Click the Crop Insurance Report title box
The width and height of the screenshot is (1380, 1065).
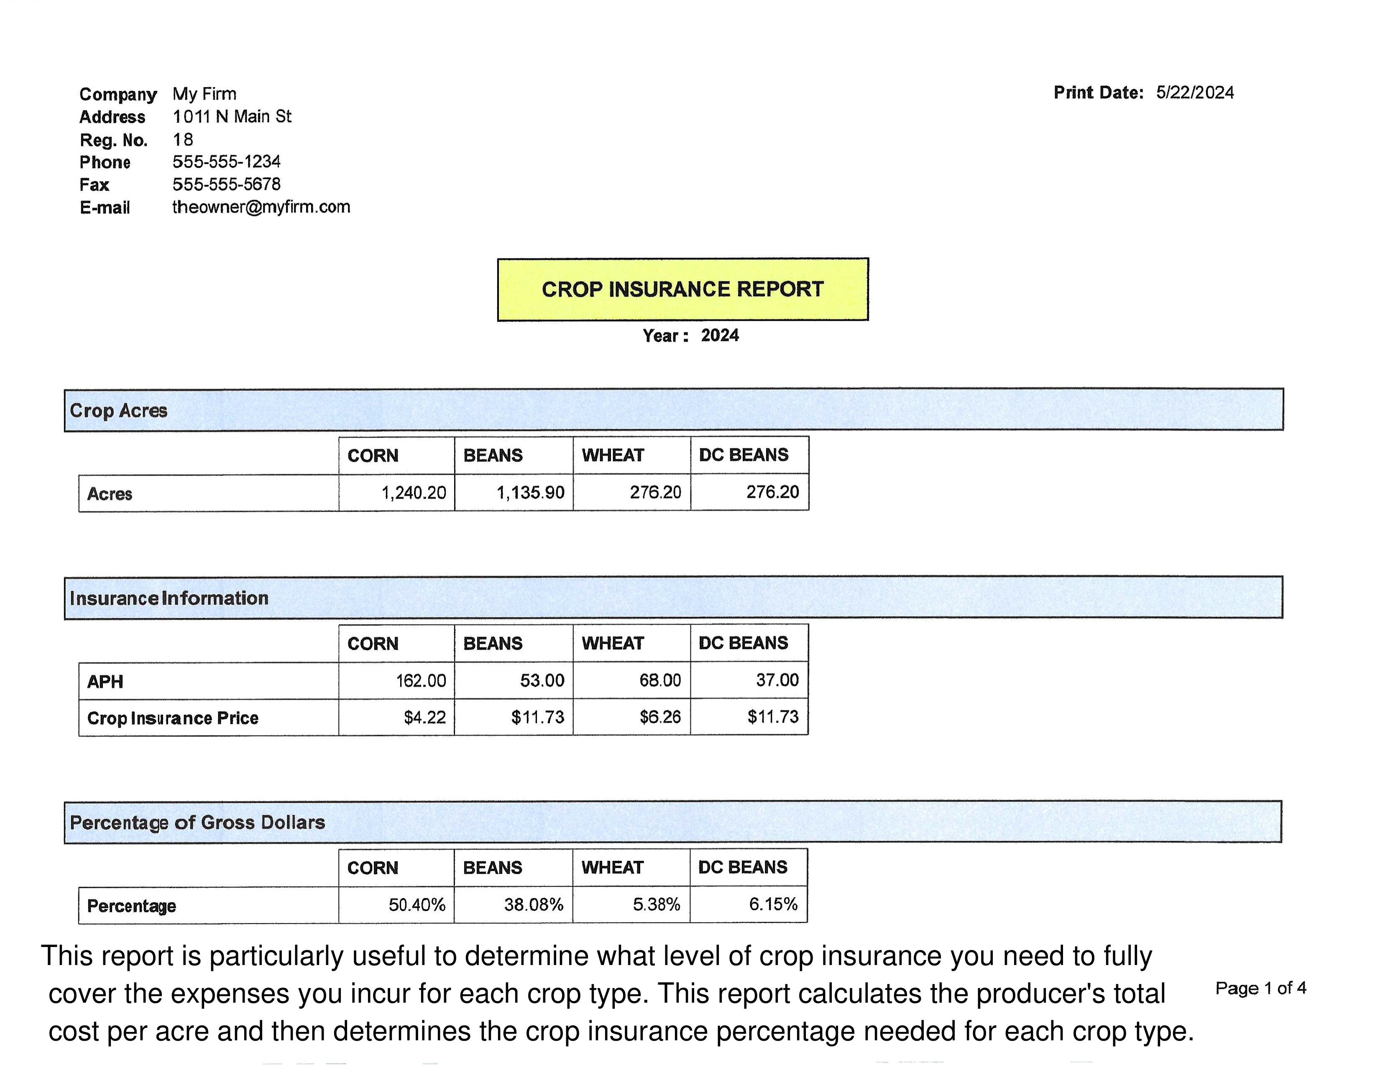coord(682,289)
